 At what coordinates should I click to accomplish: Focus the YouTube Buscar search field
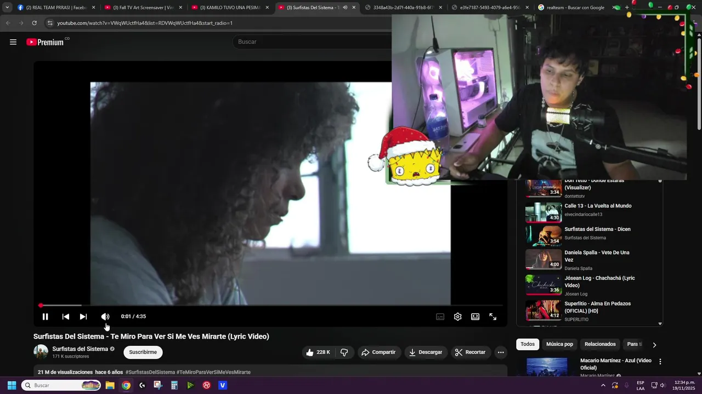click(313, 42)
